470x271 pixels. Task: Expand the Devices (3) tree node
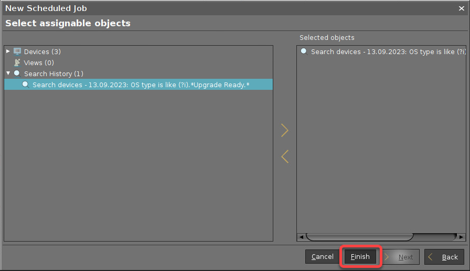coord(8,51)
